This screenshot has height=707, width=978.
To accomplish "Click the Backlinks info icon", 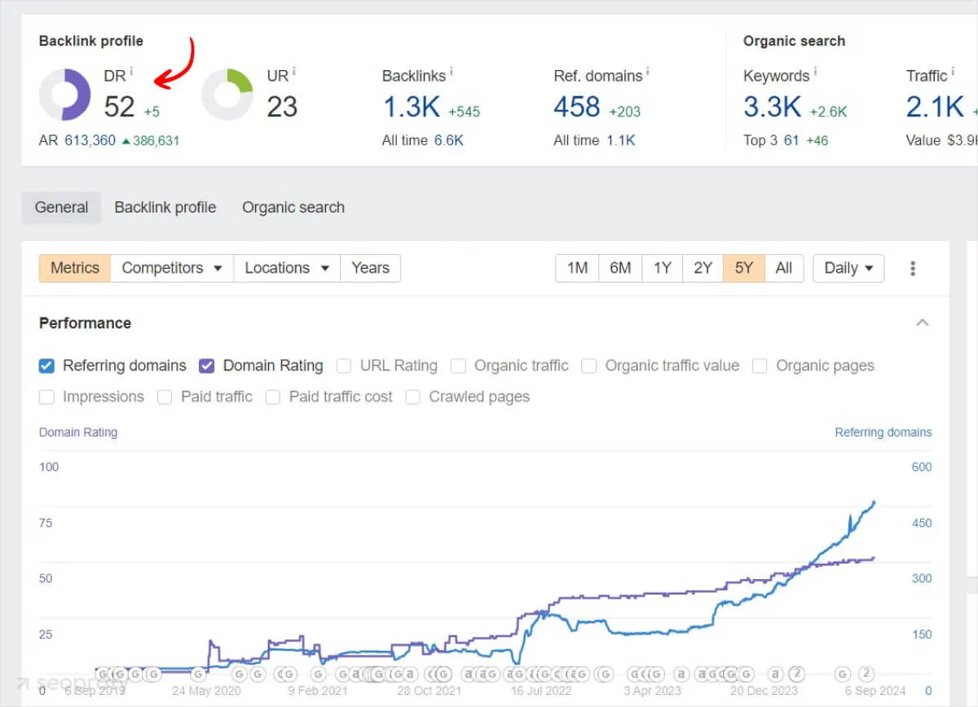I will click(x=451, y=72).
